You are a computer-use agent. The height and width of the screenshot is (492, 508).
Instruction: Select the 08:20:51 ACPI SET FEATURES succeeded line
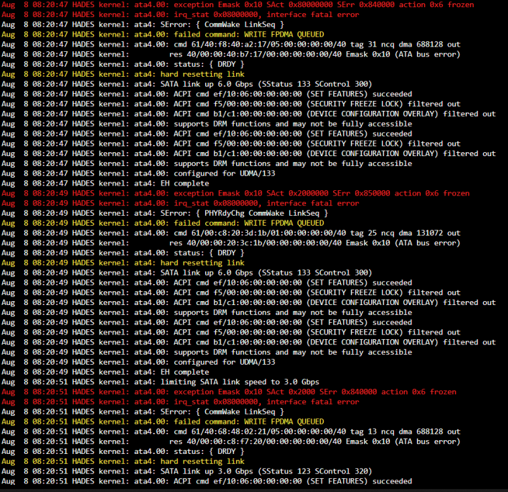(x=206, y=482)
